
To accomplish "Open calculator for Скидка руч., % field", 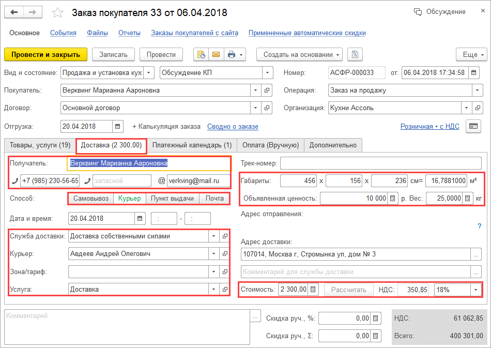I will (x=375, y=318).
